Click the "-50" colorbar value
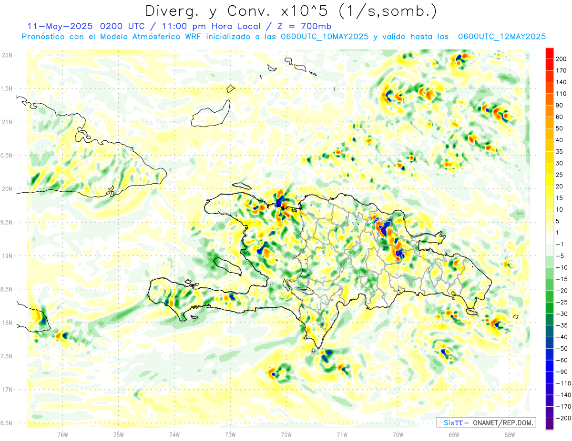The height and width of the screenshot is (441, 572). pos(561,349)
